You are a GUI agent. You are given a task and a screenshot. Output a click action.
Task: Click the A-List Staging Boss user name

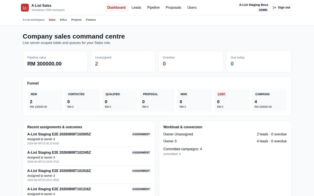(254, 5)
